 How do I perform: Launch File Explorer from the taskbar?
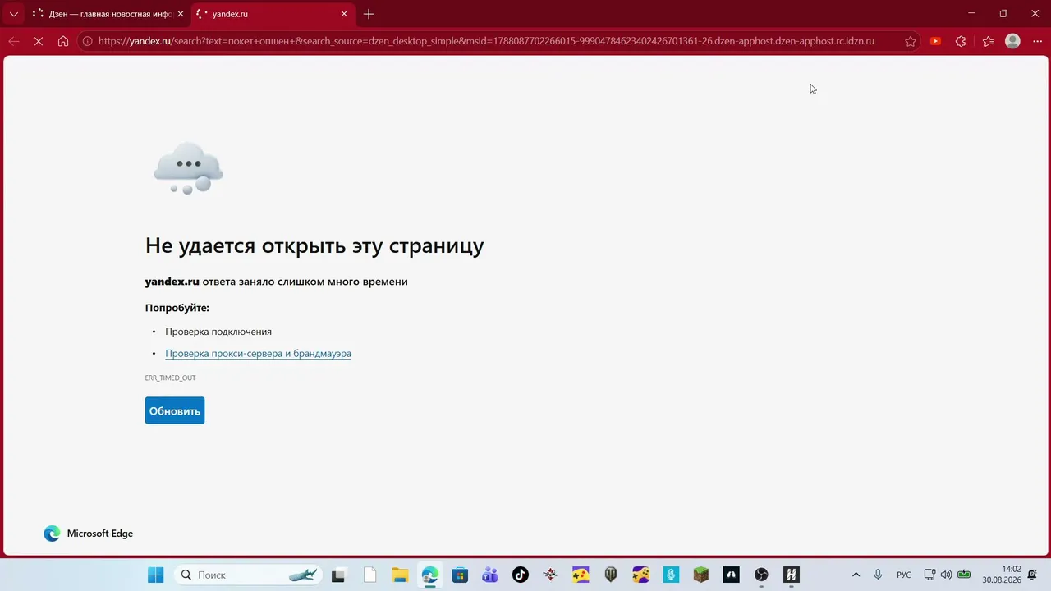[400, 575]
